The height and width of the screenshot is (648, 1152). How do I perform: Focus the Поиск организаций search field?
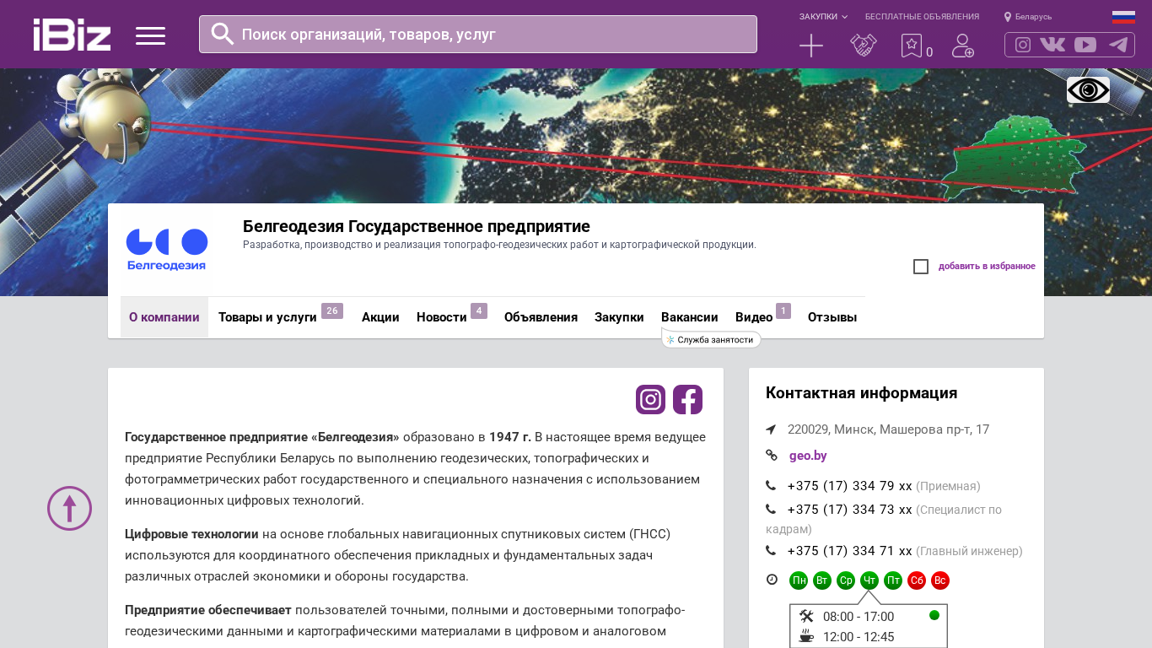pyautogui.click(x=478, y=34)
